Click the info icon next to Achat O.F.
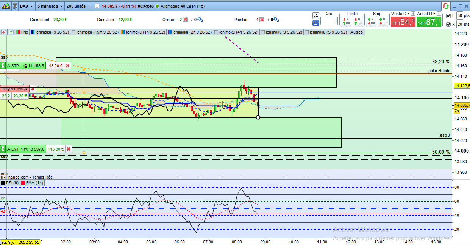470x245 pixels. 440,14
